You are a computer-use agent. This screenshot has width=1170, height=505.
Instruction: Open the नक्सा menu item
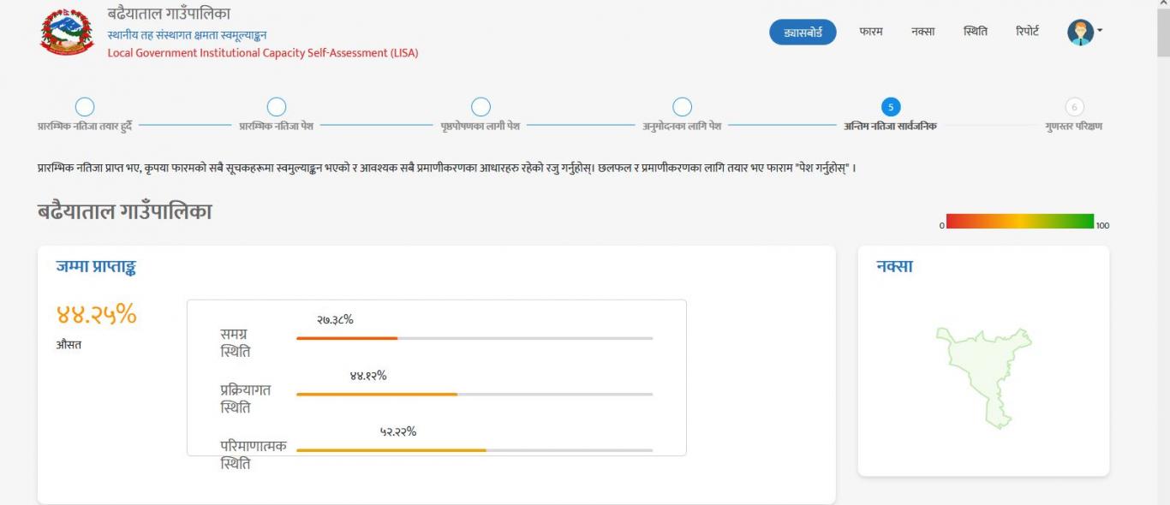click(x=922, y=32)
